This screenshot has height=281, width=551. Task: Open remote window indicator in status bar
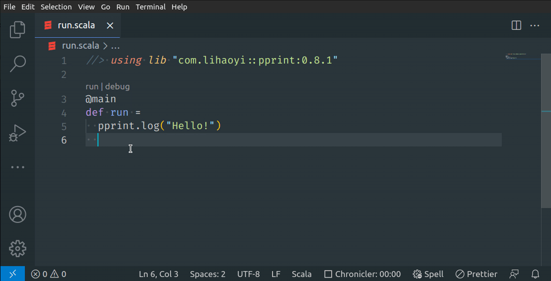[12, 274]
